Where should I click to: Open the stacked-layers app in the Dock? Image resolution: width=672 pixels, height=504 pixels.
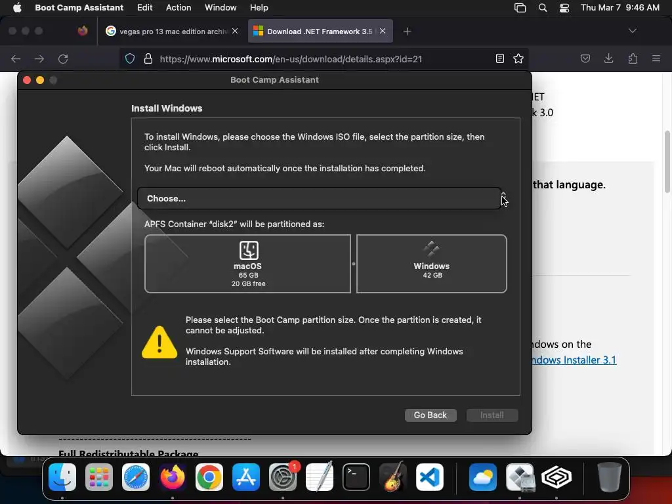click(x=556, y=477)
